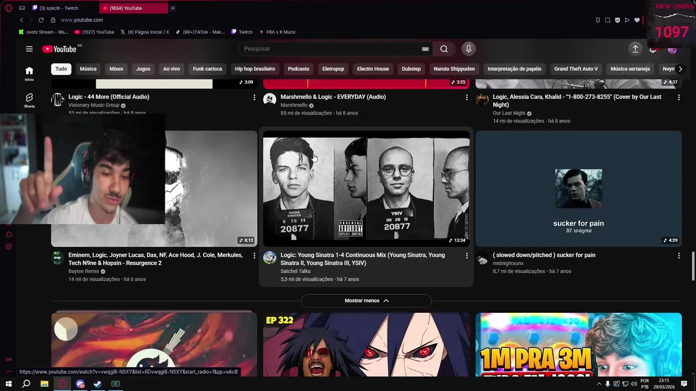Screen dimensions: 696x391
Task: Start voice search with the microphone
Action: point(469,49)
